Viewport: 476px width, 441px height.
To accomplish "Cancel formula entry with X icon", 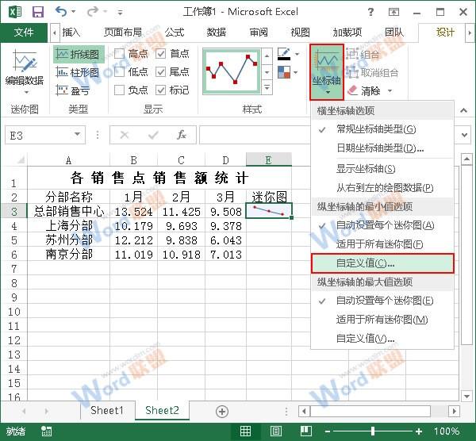I will click(125, 135).
